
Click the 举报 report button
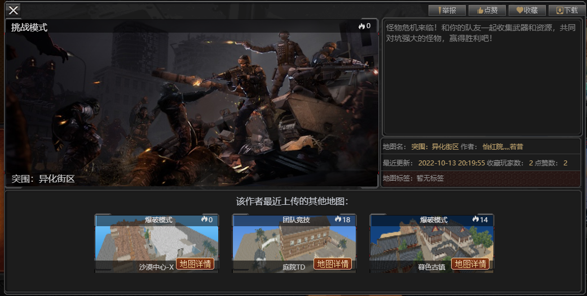point(447,11)
